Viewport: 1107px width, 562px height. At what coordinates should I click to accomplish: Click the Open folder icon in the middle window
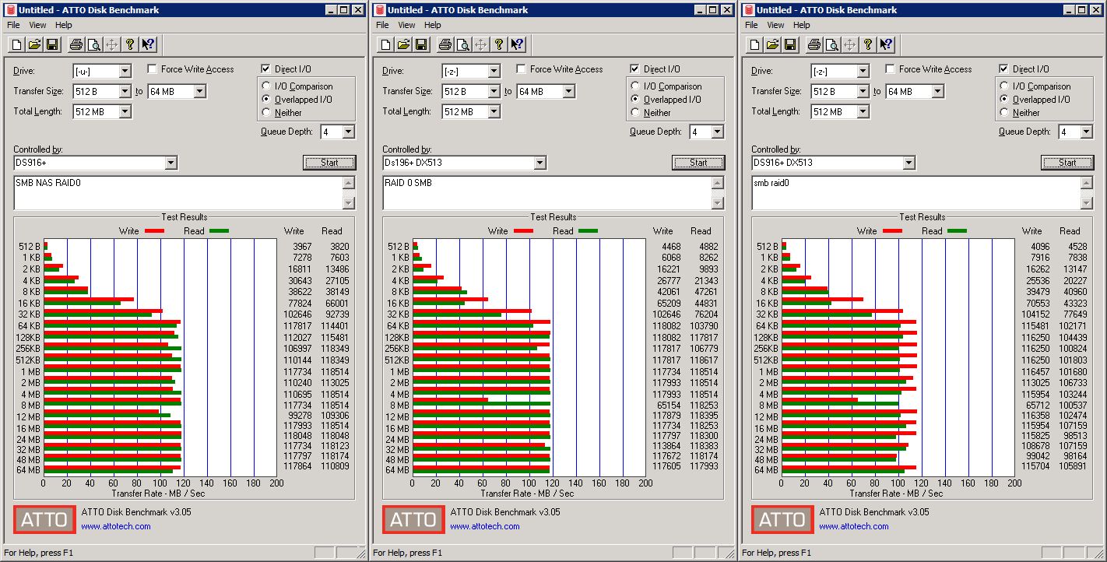(403, 44)
